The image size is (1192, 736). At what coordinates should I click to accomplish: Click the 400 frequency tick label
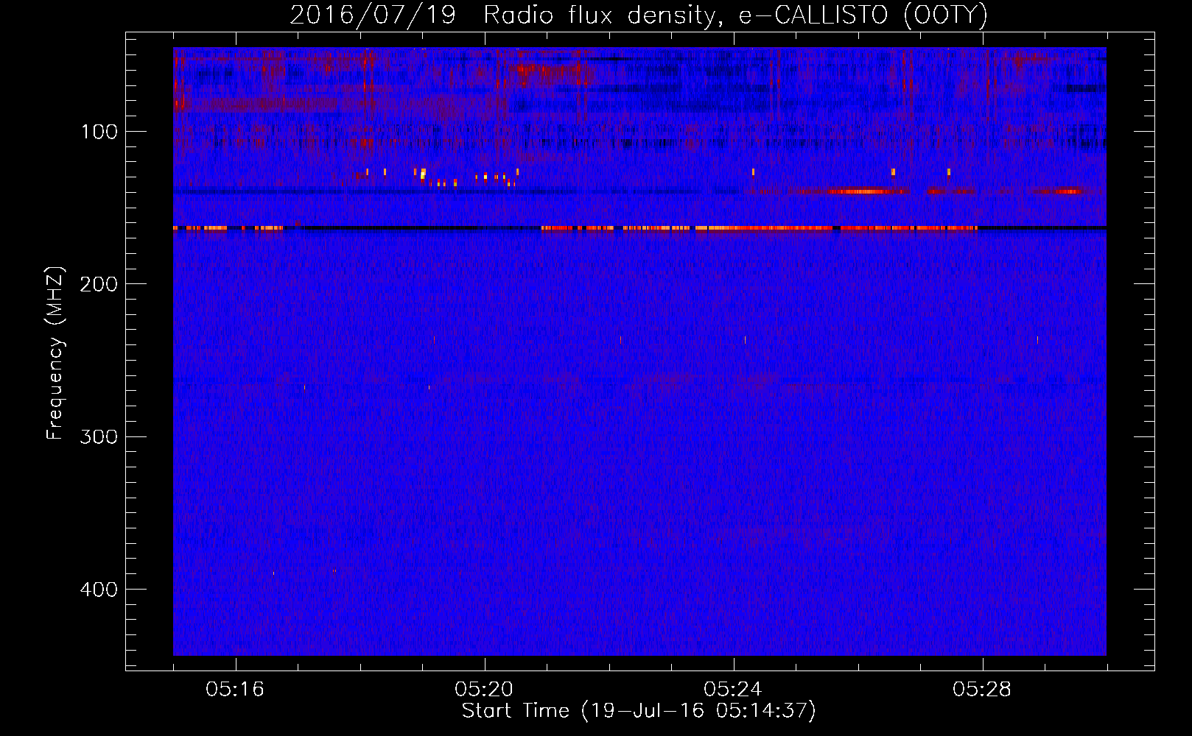99,590
